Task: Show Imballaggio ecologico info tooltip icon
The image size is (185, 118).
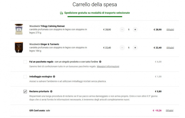Action: [x=54, y=77]
